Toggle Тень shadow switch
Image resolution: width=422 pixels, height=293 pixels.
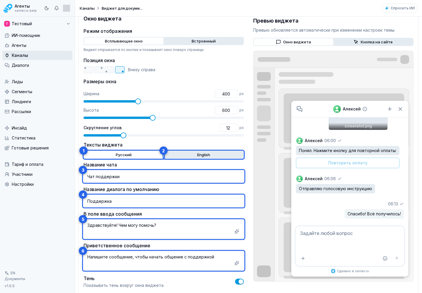click(239, 282)
